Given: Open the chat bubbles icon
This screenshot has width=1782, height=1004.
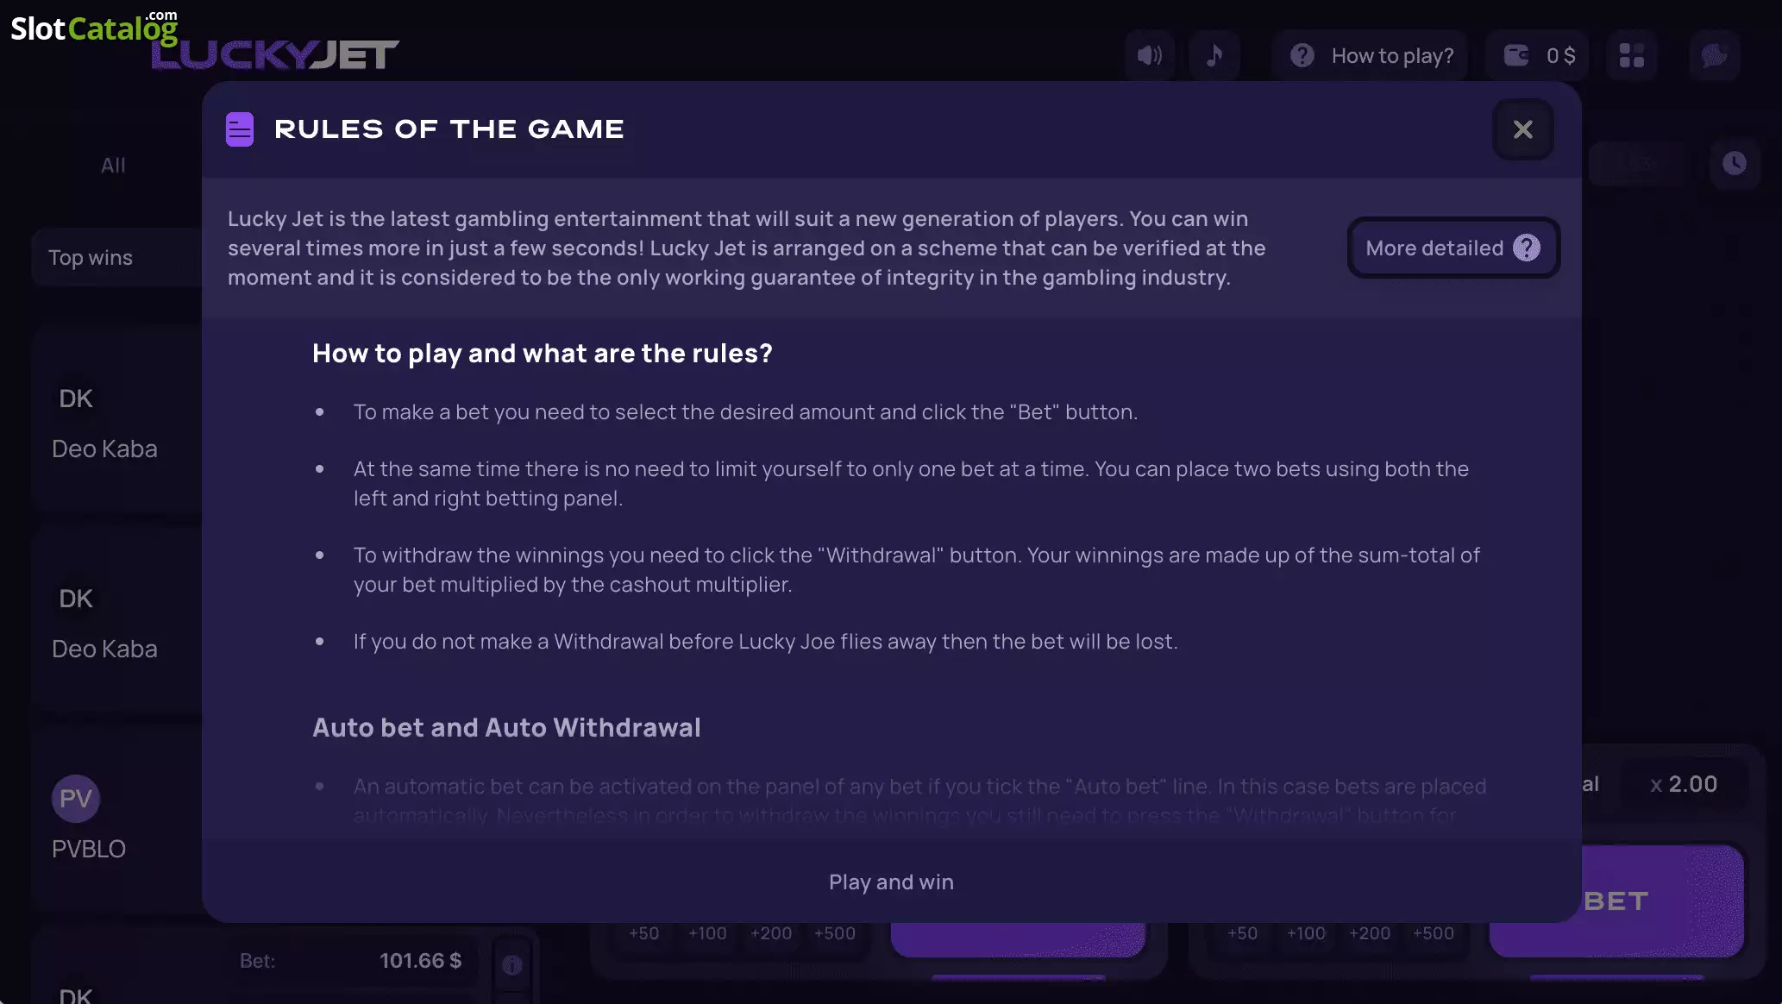Looking at the screenshot, I should pyautogui.click(x=1714, y=56).
